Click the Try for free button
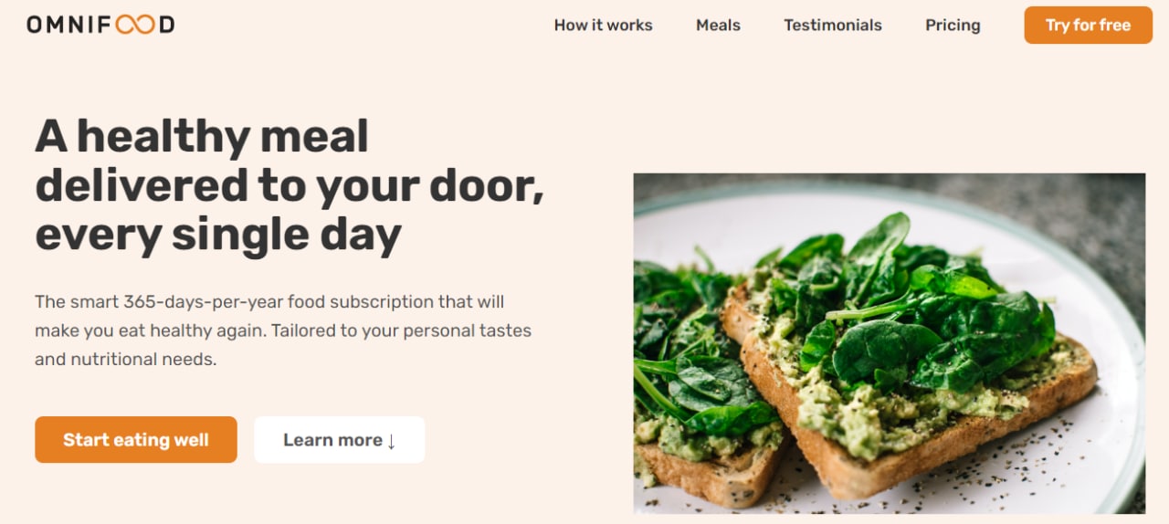1169x524 pixels. click(x=1088, y=25)
